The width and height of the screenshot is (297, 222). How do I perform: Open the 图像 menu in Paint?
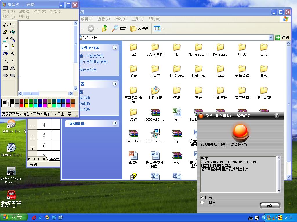(x=56, y=12)
